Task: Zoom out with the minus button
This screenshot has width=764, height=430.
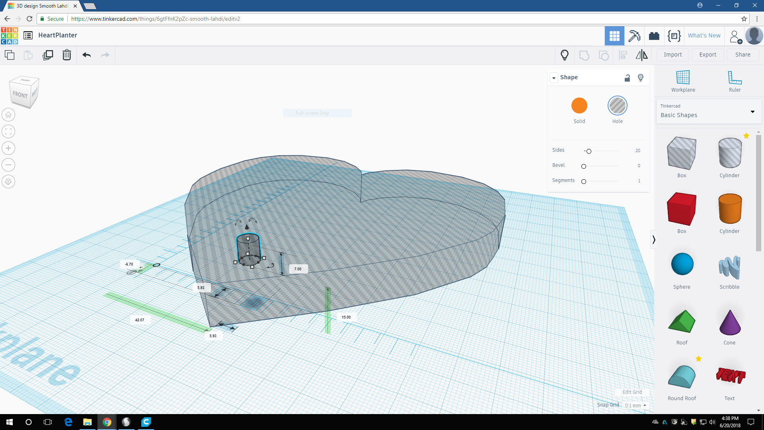Action: (8, 165)
